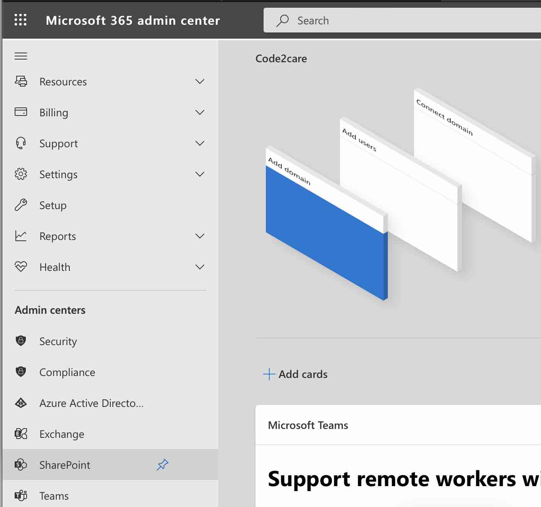Click the Setup wrench icon
This screenshot has width=541, height=507.
pyautogui.click(x=21, y=205)
